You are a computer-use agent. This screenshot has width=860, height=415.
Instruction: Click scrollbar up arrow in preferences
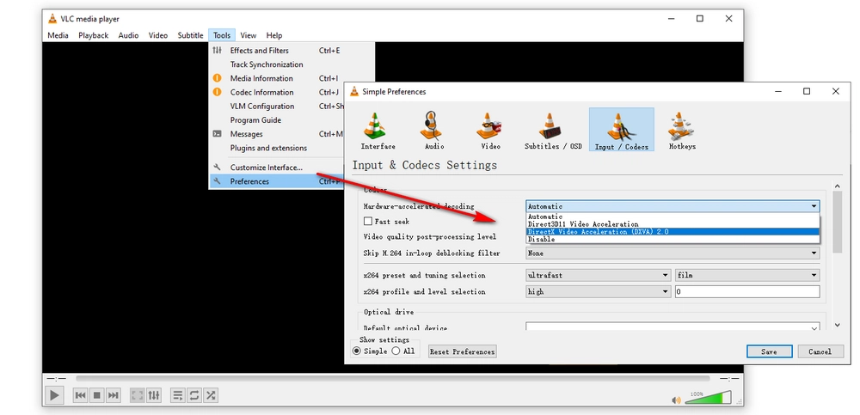pos(837,186)
